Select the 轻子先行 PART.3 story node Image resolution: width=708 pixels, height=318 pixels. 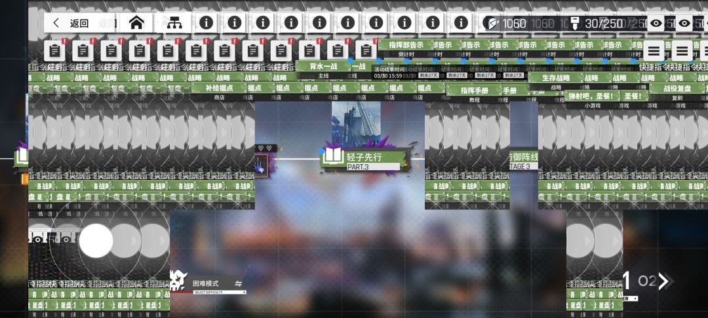(364, 161)
